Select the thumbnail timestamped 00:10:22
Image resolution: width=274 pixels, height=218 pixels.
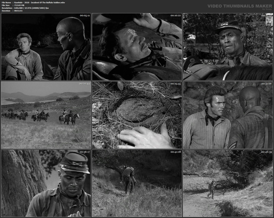point(137,47)
